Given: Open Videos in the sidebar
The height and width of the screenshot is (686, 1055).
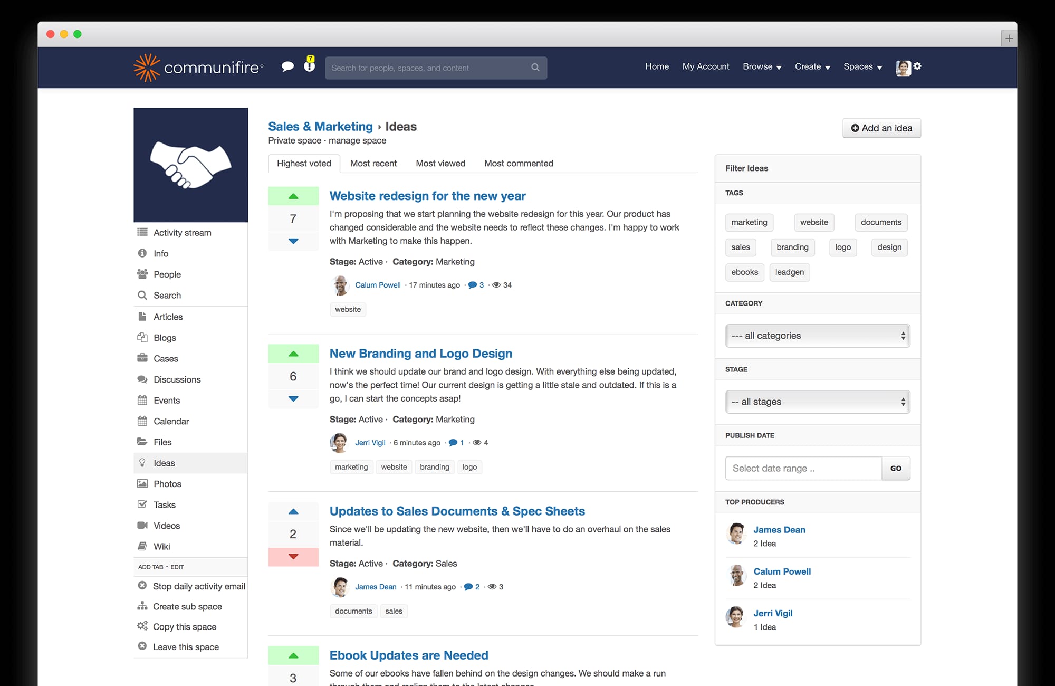Looking at the screenshot, I should pyautogui.click(x=190, y=526).
